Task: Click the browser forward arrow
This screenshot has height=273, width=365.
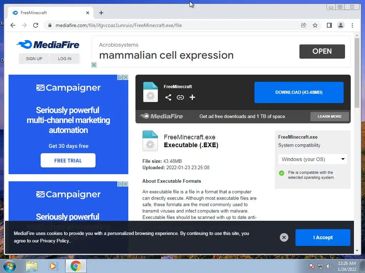Action: [x=24, y=25]
